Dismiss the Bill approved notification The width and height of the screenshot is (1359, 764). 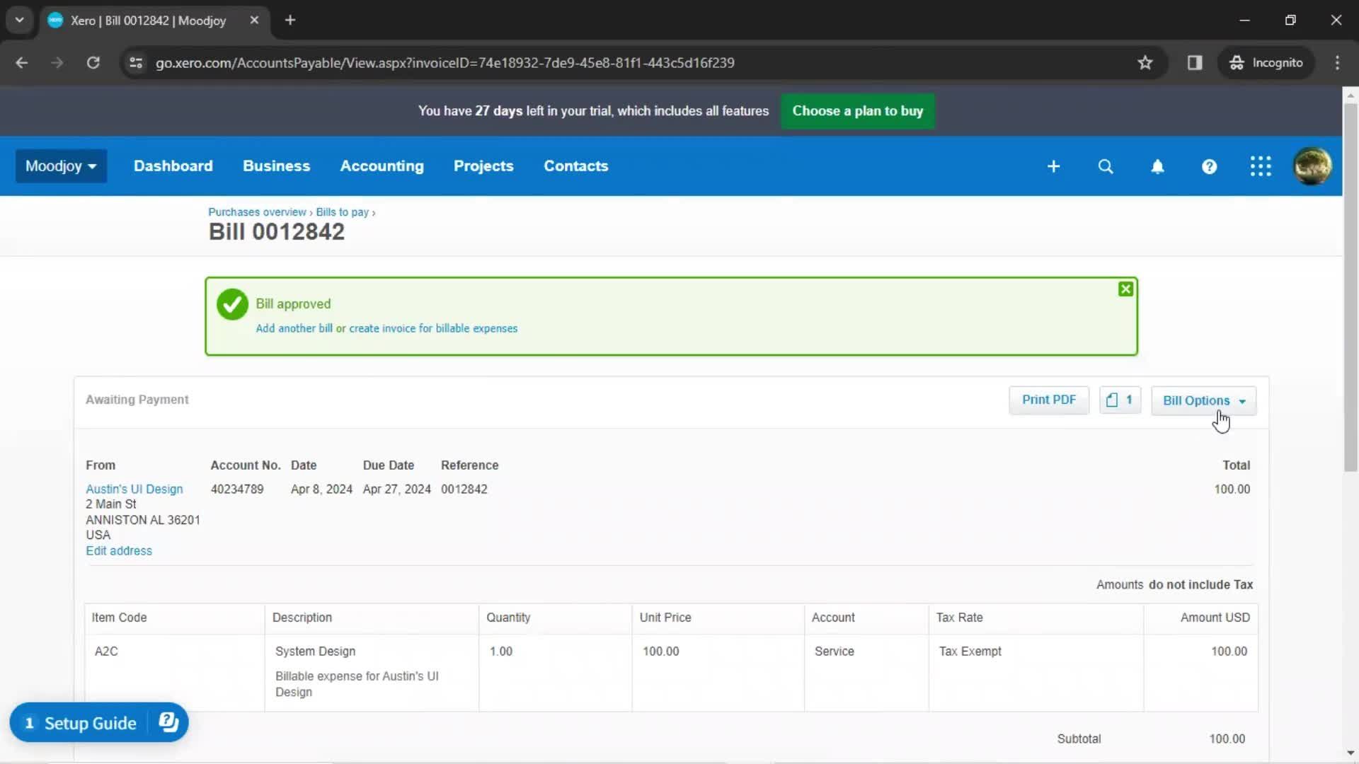[1125, 289]
